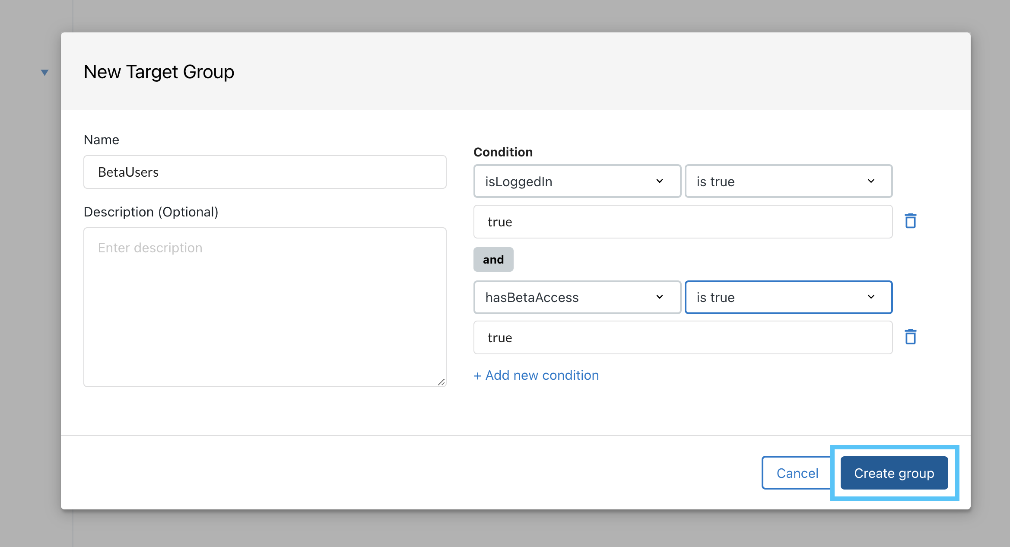Delete the isLoggedIn condition with trash icon
Screen dimensions: 1010x547
coord(911,221)
